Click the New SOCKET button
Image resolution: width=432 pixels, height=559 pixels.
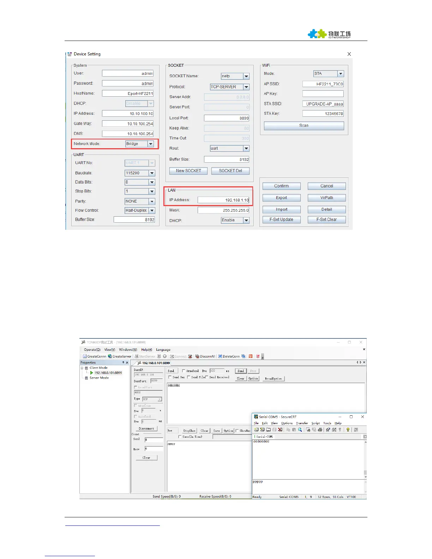tap(188, 171)
